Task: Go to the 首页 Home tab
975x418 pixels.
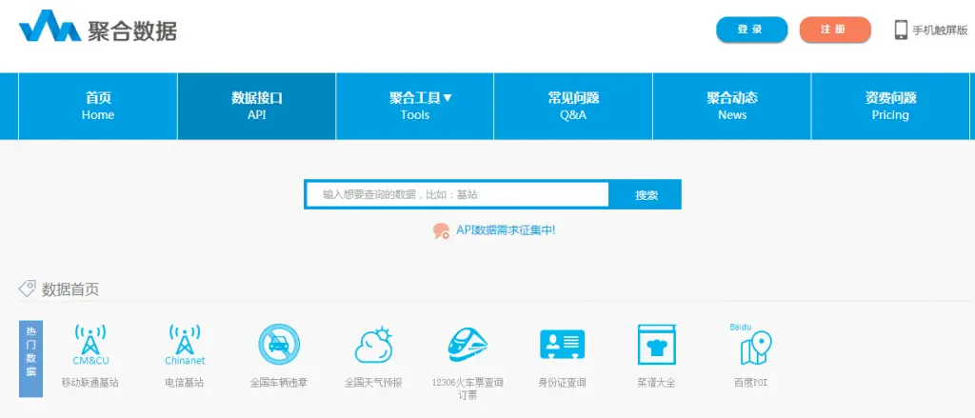Action: 98,106
